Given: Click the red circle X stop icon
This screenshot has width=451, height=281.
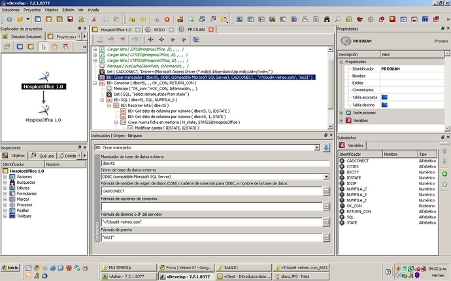Looking at the screenshot, I should pos(167,20).
